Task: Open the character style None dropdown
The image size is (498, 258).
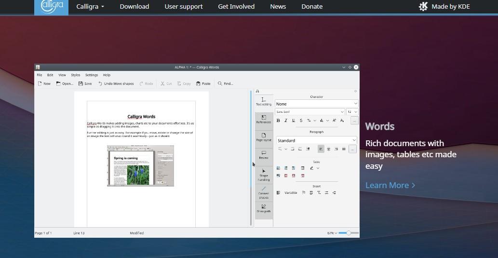Action: click(x=317, y=104)
